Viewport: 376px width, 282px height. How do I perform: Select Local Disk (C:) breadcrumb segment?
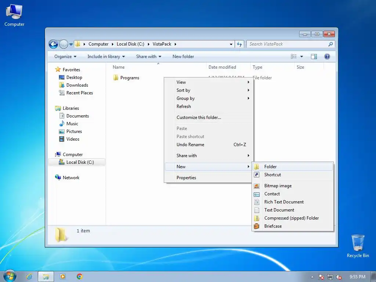click(130, 44)
